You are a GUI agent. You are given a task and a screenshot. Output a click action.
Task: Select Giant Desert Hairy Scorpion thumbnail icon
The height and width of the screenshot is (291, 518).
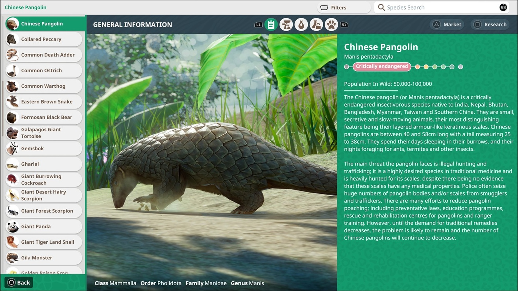[x=12, y=195]
